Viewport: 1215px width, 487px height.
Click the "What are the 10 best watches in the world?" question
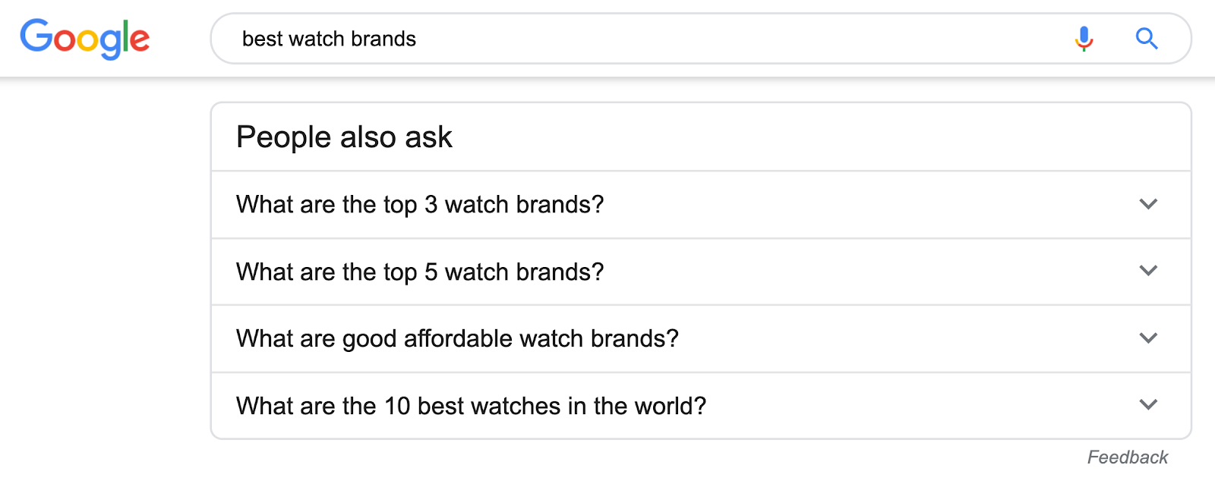coord(471,406)
